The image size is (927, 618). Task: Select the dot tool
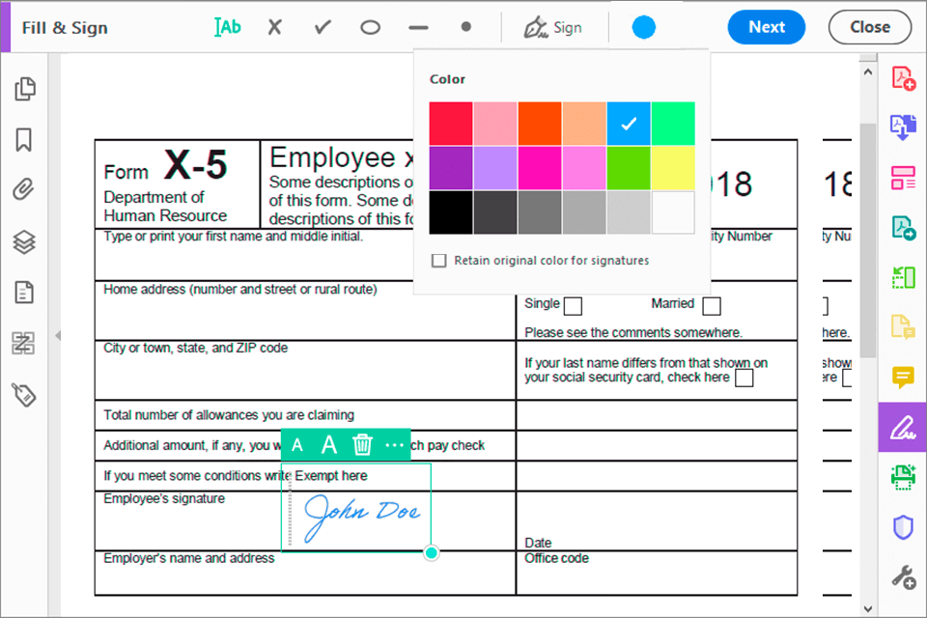tap(465, 27)
